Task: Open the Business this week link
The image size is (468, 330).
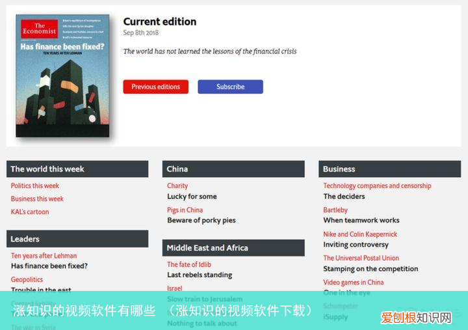Action: (x=37, y=199)
